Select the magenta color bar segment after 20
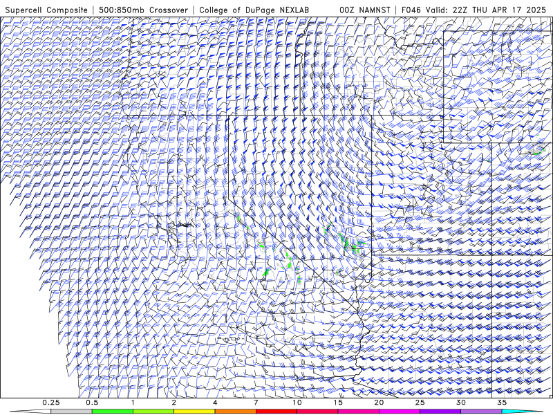Viewport: 553px width, 415px height. (x=400, y=412)
